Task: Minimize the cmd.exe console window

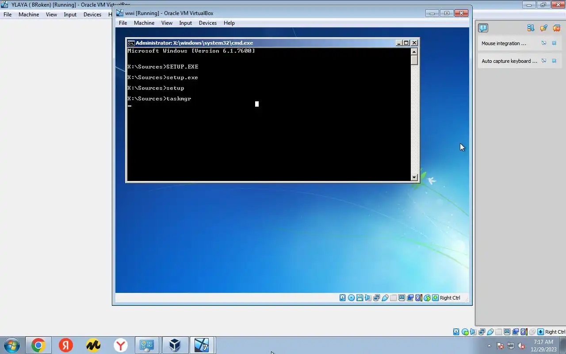Action: pos(399,43)
